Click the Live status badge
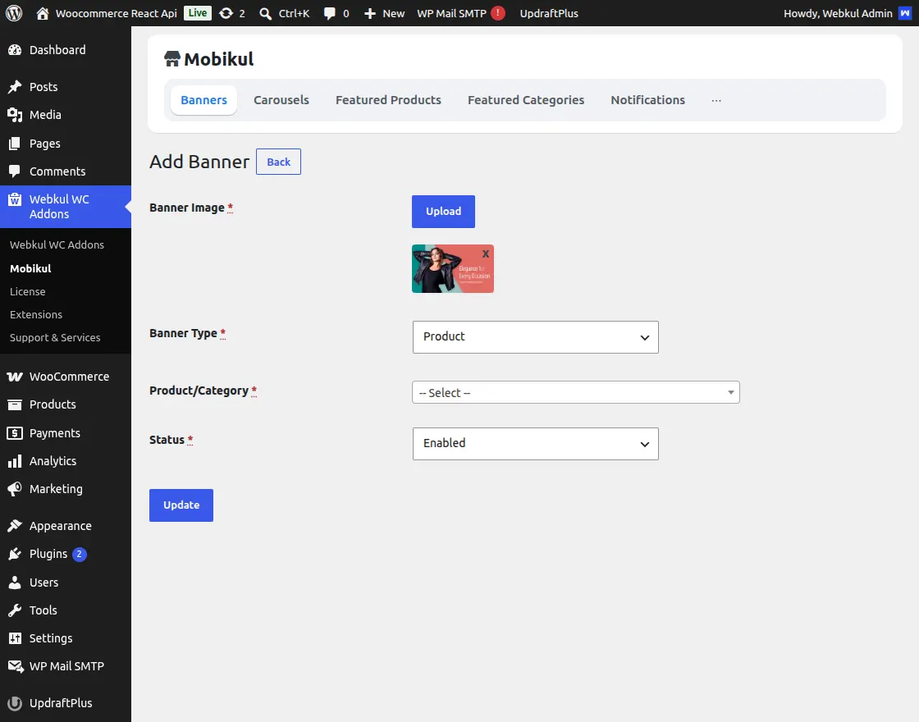This screenshot has height=722, width=919. tap(198, 13)
